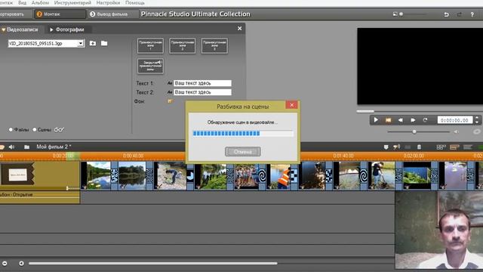
Task: Select the group of people clip thumbnail
Action: (246, 175)
